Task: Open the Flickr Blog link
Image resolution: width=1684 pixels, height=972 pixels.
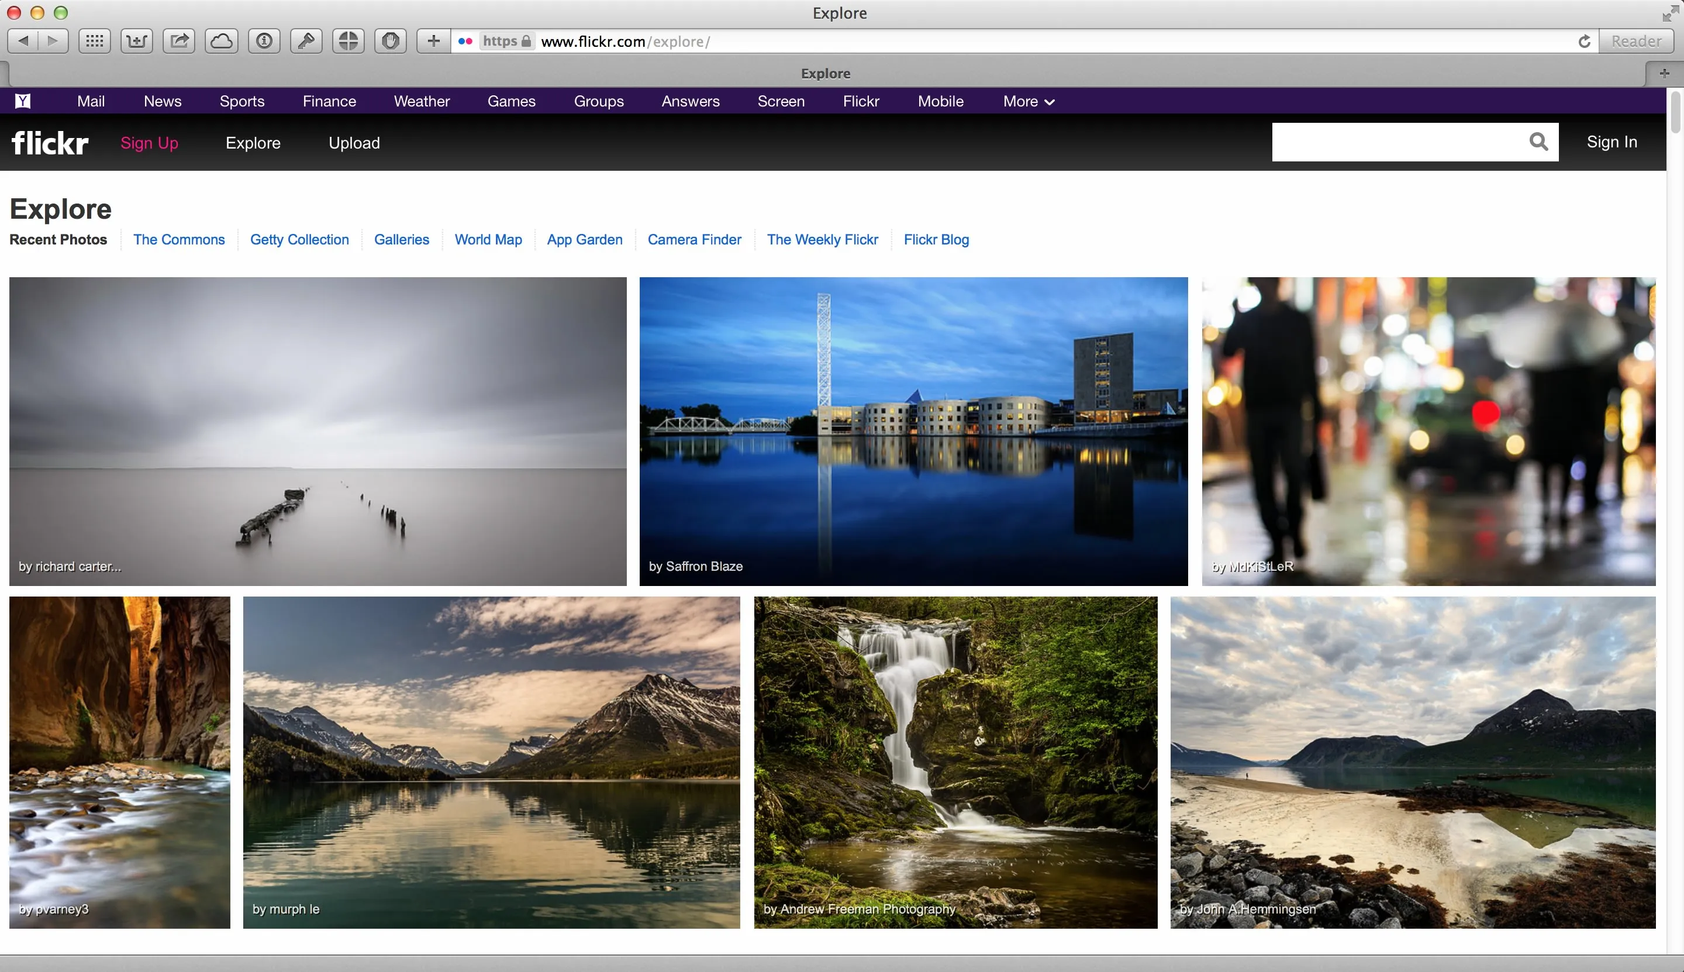Action: tap(937, 240)
